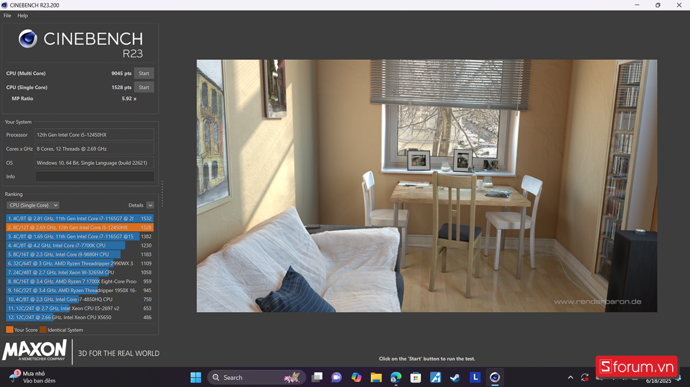Click the Cinebench logo in title bar

(x=5, y=5)
